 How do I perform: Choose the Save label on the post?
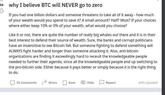pos(72,83)
